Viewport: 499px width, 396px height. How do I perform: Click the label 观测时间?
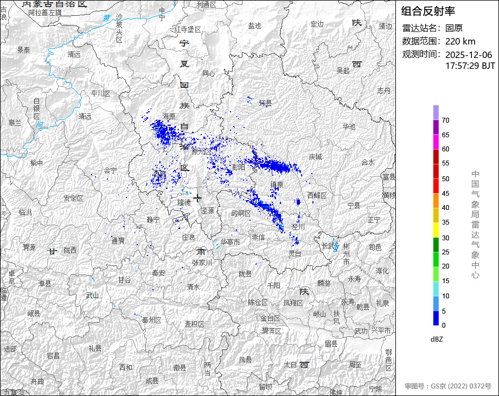[x=419, y=54]
